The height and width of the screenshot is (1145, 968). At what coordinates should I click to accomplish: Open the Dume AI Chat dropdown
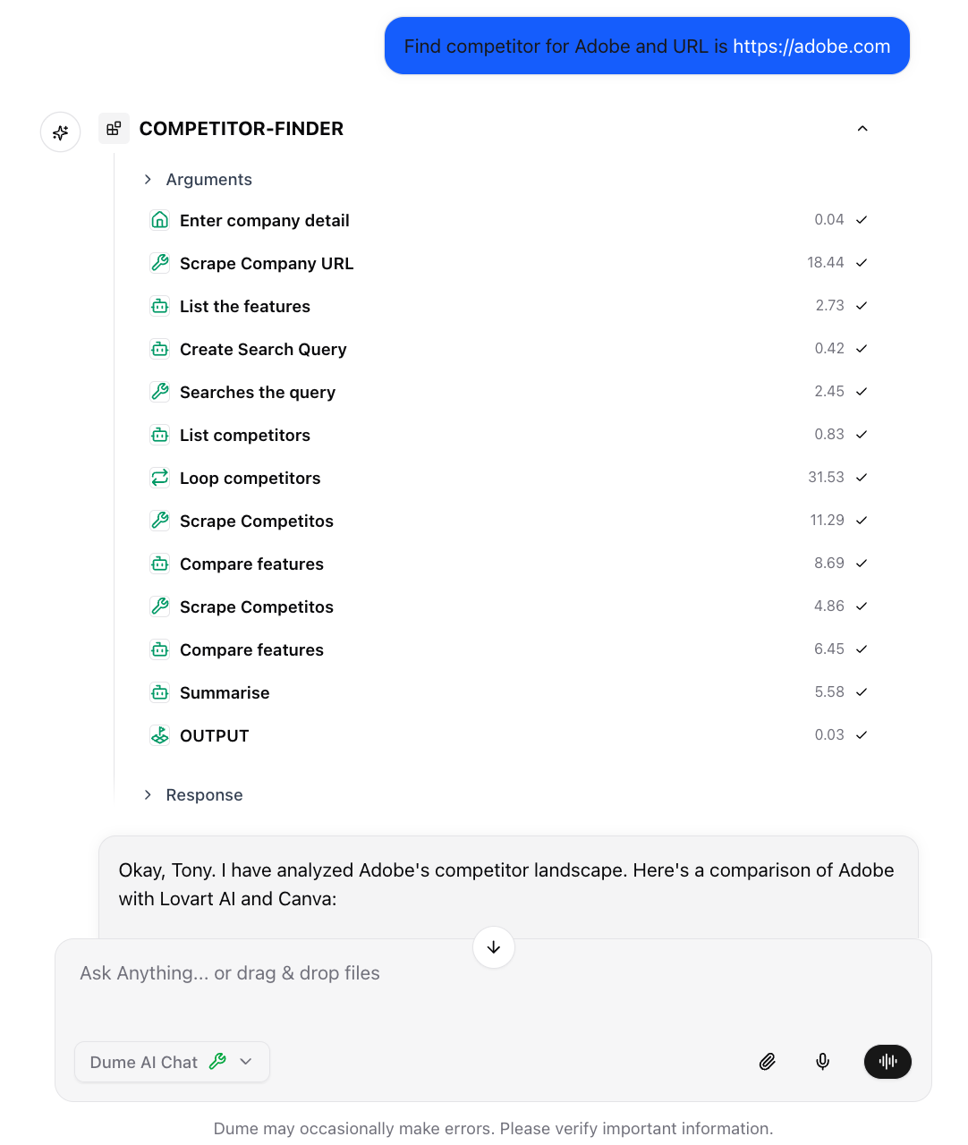point(246,1062)
